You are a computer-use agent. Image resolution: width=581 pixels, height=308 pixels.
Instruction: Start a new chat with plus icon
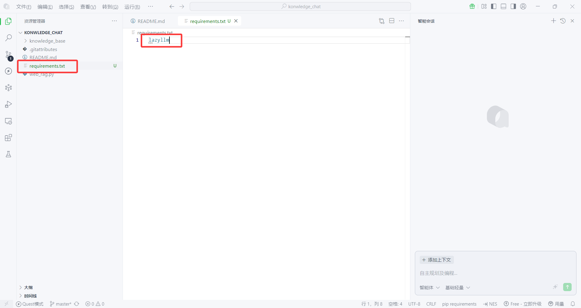pos(553,21)
